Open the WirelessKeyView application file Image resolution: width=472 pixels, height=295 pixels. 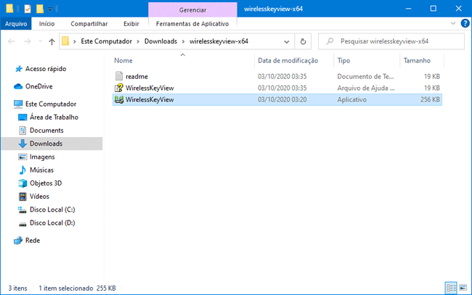click(x=149, y=99)
